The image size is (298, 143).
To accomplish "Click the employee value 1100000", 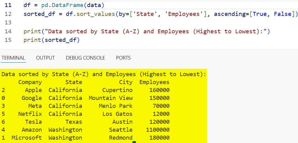I will click(158, 130).
